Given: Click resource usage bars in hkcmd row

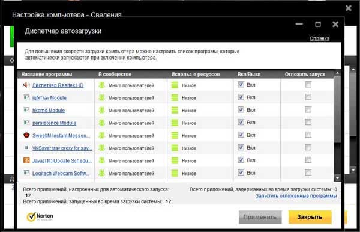Looking at the screenshot, I should pos(175,111).
